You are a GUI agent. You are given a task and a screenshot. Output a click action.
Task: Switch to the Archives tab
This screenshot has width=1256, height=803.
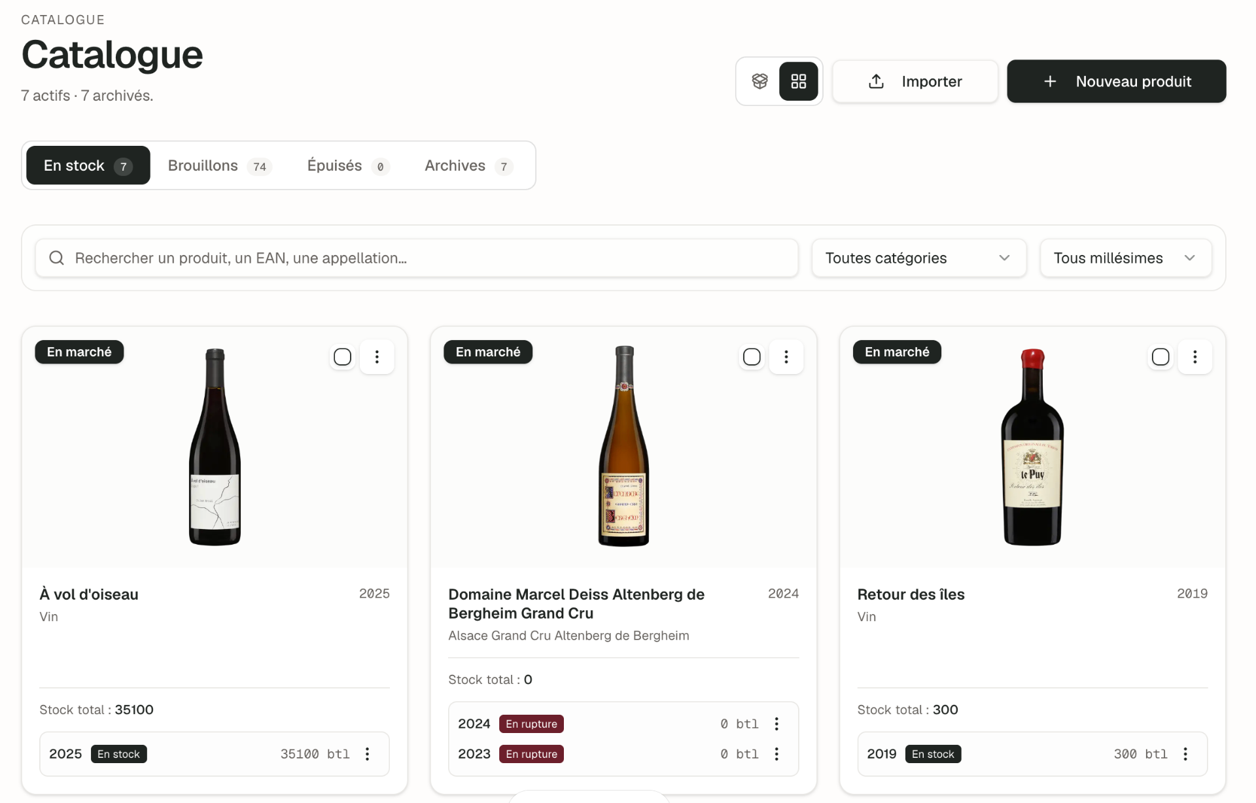pos(468,165)
